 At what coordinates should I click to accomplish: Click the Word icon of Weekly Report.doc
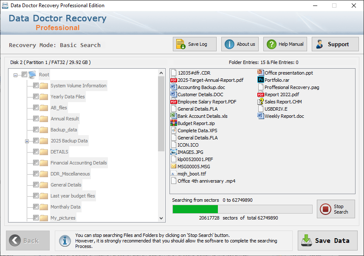260,116
